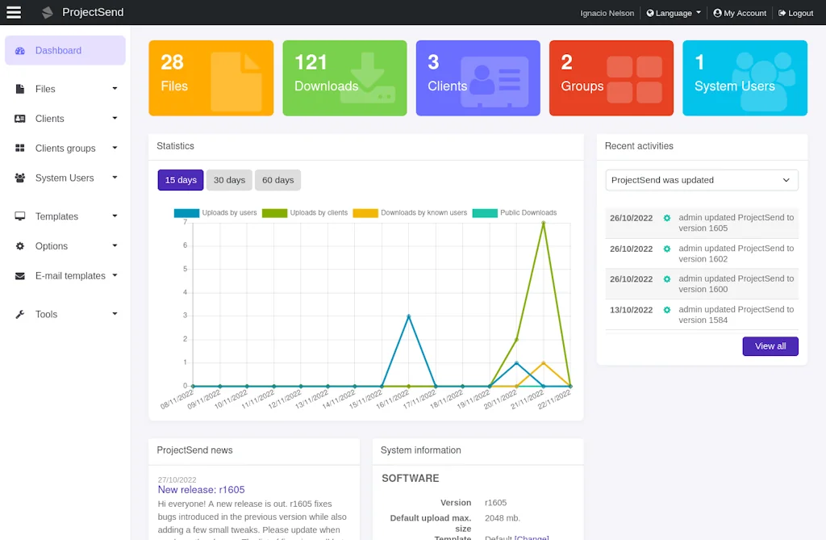
Task: Select the 60 days range option
Action: pyautogui.click(x=277, y=180)
